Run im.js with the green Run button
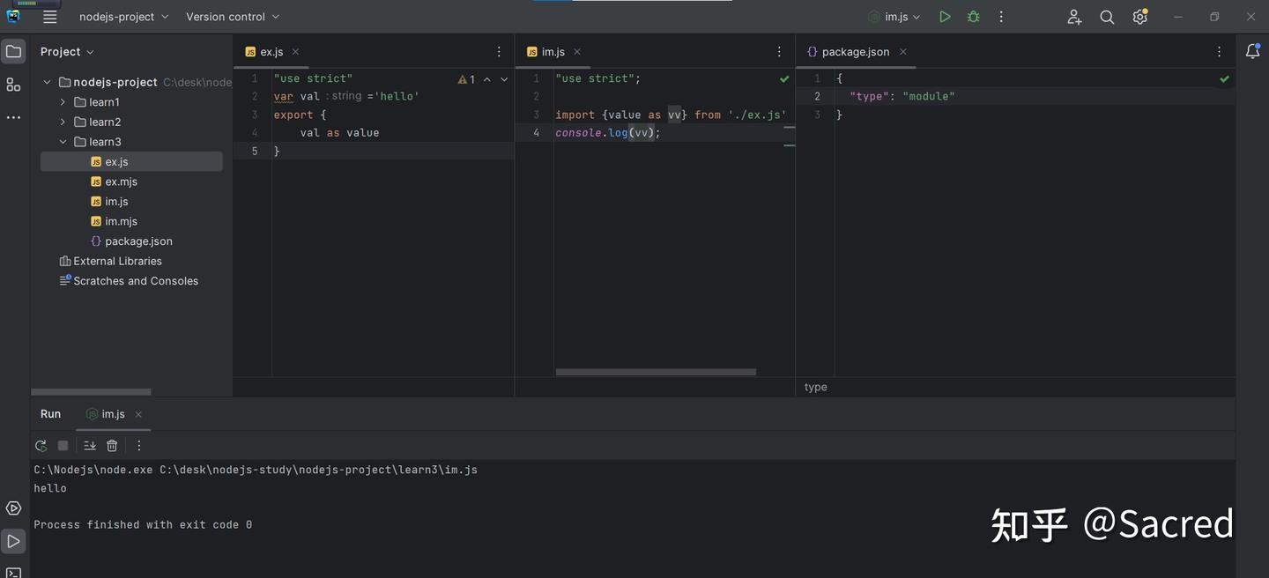 [945, 17]
